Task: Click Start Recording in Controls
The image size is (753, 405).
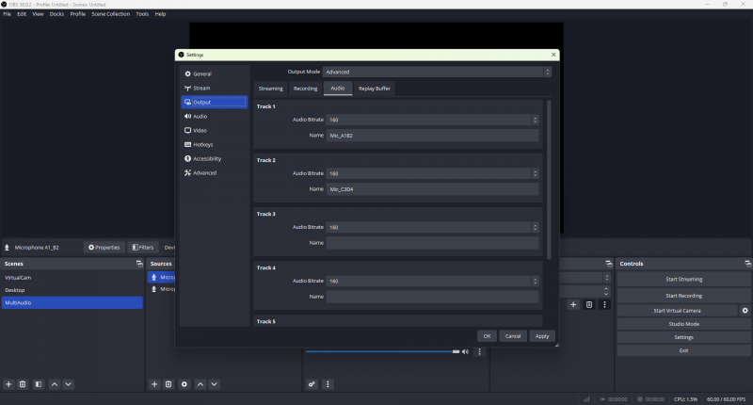Action: click(x=684, y=296)
